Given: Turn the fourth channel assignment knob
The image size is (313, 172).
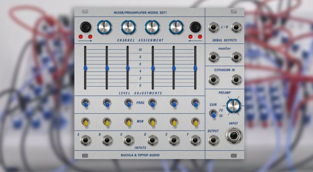Looking at the screenshot, I should point(176,27).
